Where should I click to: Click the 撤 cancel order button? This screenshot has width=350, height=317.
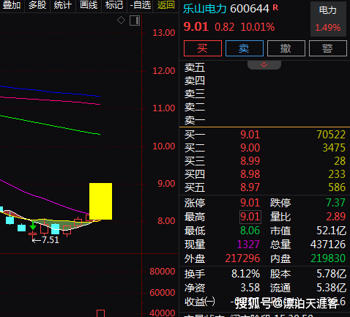point(286,48)
